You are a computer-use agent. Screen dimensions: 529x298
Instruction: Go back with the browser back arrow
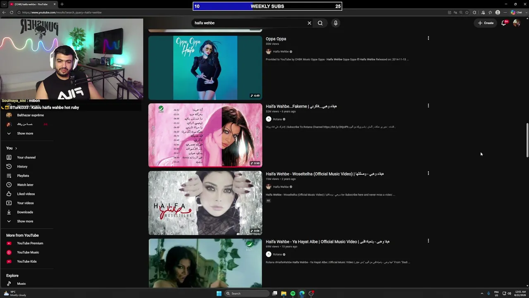[x=4, y=12]
